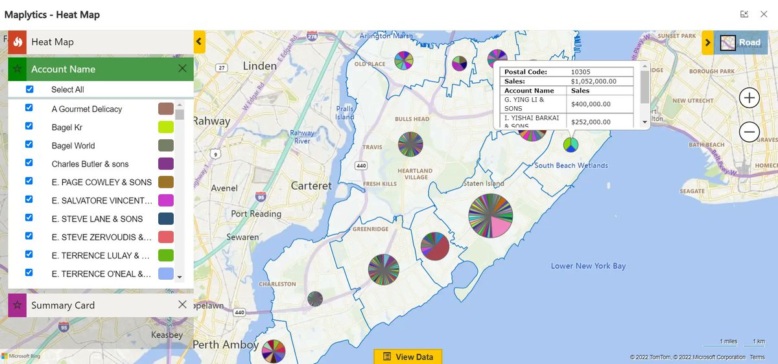Close the Account Name panel
This screenshot has height=364, width=778.
pos(182,69)
